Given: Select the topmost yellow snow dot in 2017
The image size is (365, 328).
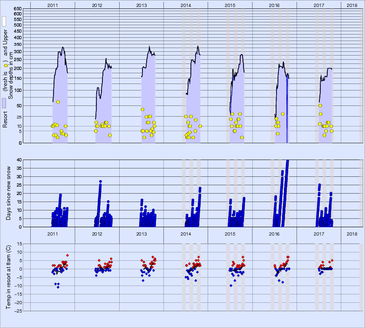Looking at the screenshot, I should pyautogui.click(x=320, y=105).
